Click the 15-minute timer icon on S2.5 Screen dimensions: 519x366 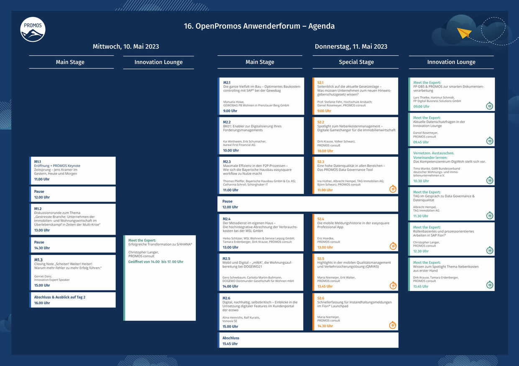point(393,286)
